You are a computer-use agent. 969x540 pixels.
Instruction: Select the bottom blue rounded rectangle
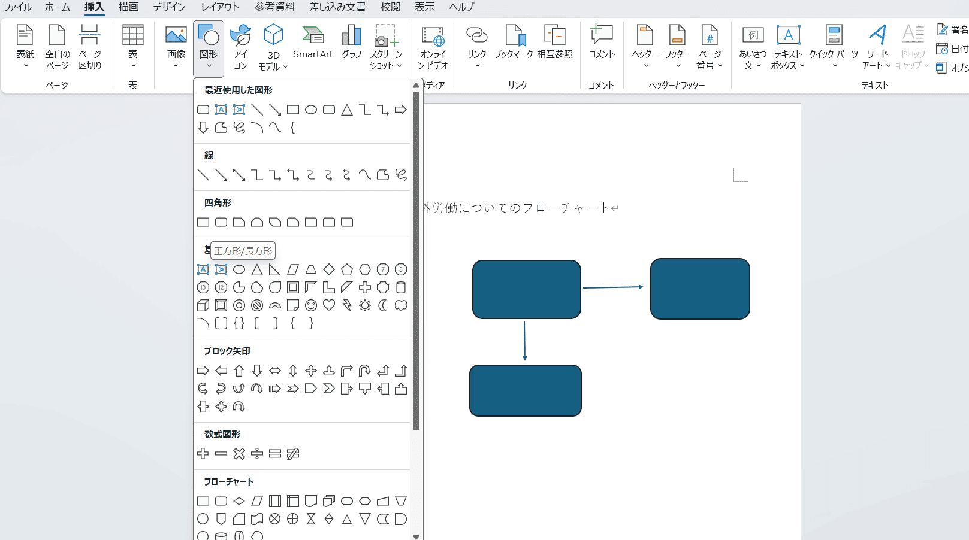[526, 390]
